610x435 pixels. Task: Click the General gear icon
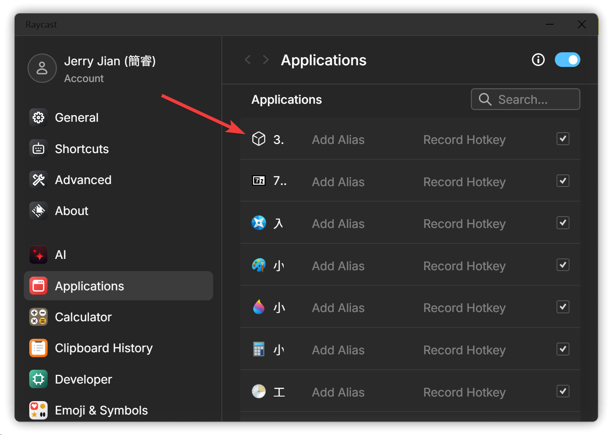coord(38,118)
